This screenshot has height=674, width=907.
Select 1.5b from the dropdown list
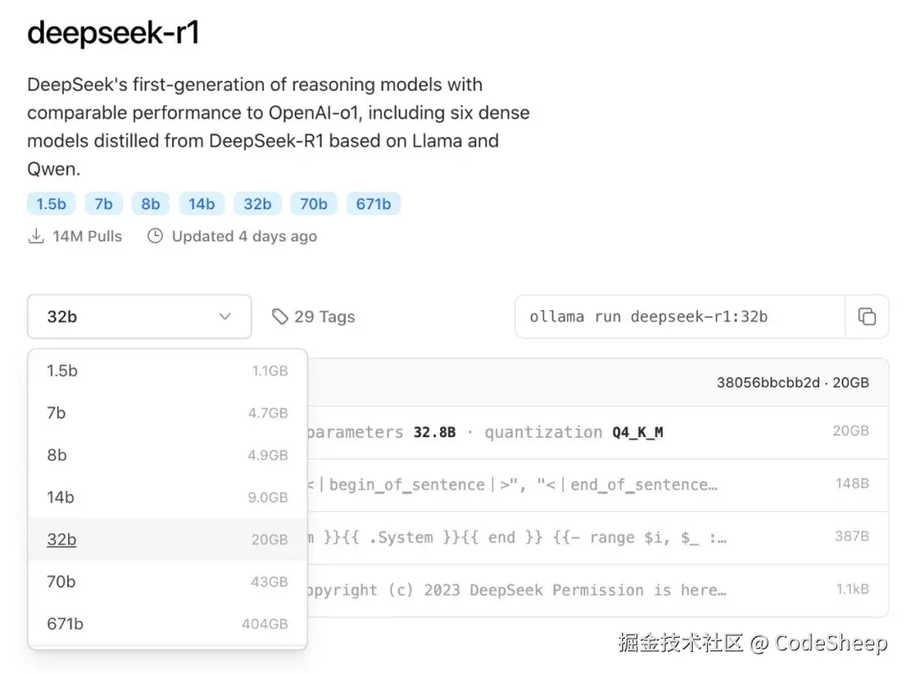point(167,371)
